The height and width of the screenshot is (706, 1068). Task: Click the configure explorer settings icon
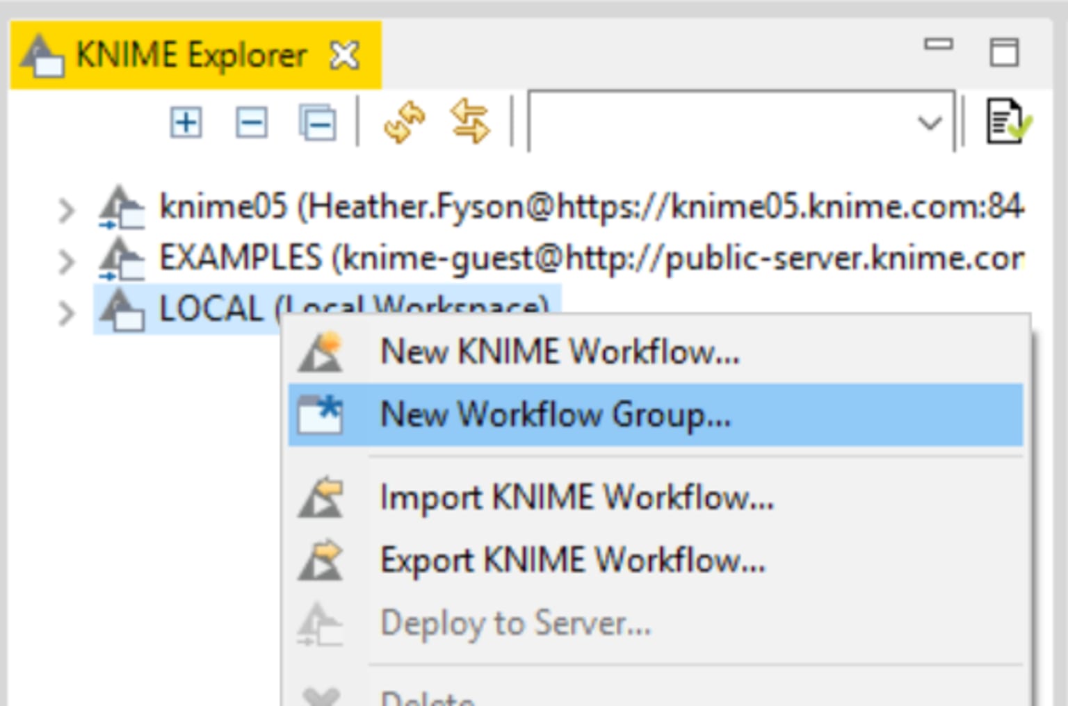tap(1008, 122)
